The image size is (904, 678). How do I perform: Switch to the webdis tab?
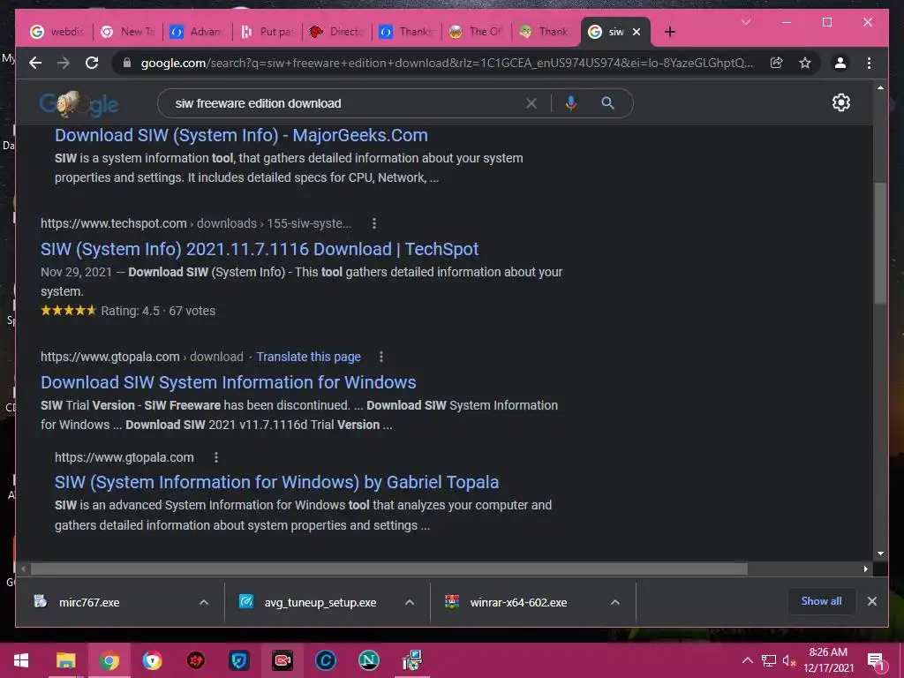tap(57, 32)
